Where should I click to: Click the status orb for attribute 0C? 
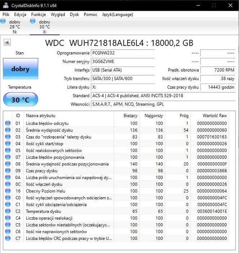(x=8, y=184)
